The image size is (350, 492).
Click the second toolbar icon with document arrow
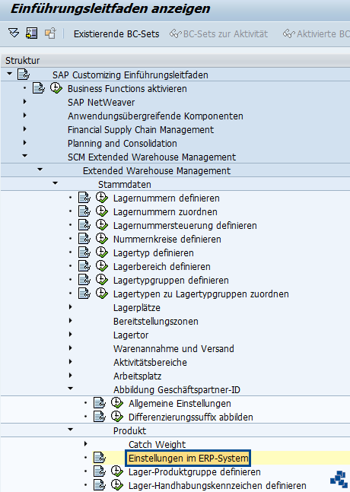[32, 33]
